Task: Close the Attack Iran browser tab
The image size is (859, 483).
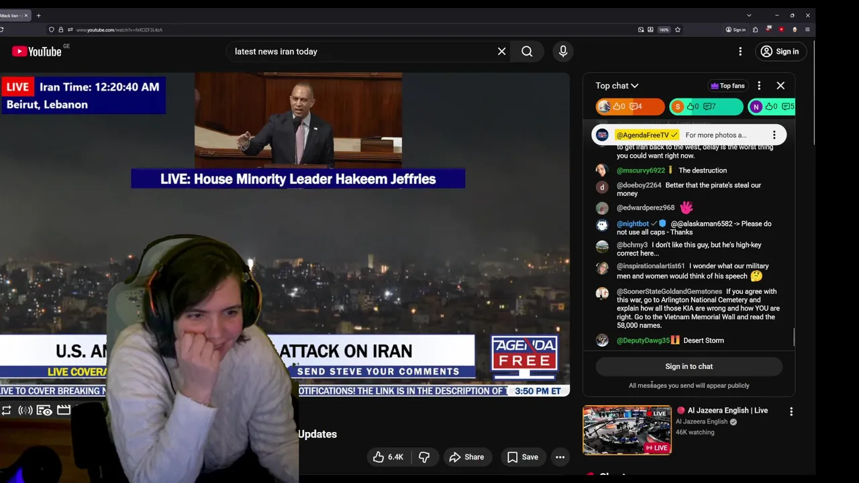Action: pyautogui.click(x=26, y=15)
